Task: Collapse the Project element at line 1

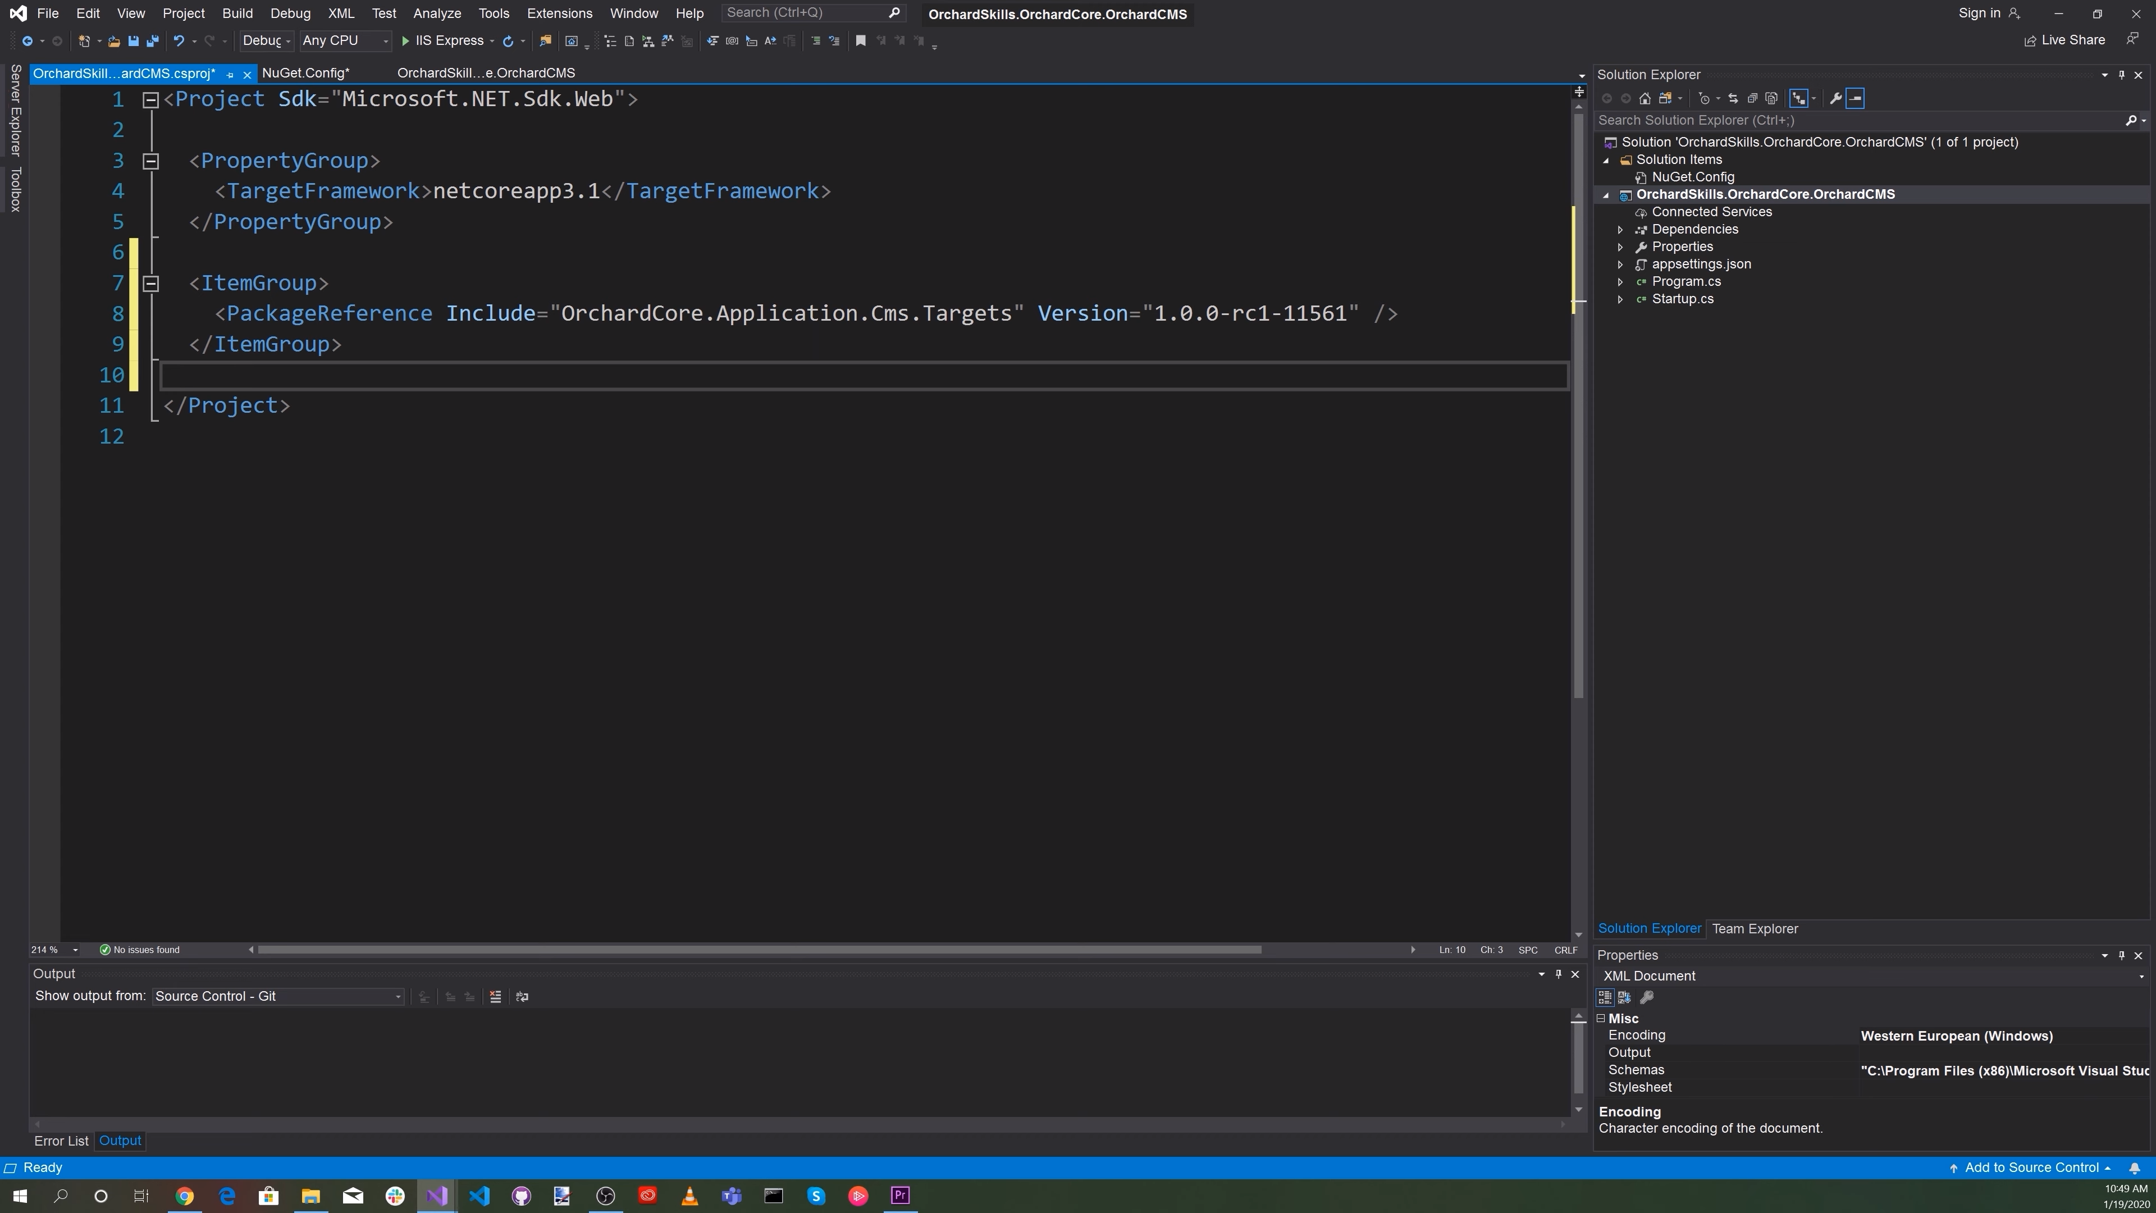Action: click(150, 101)
